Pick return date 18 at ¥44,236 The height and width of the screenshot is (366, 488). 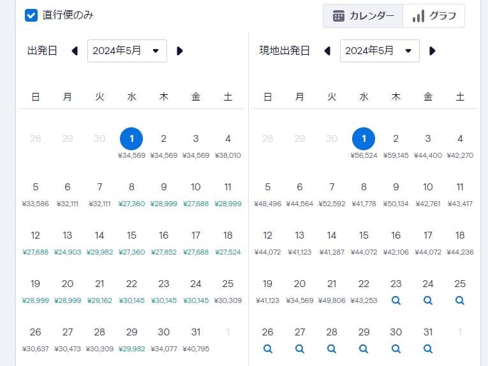(x=460, y=243)
